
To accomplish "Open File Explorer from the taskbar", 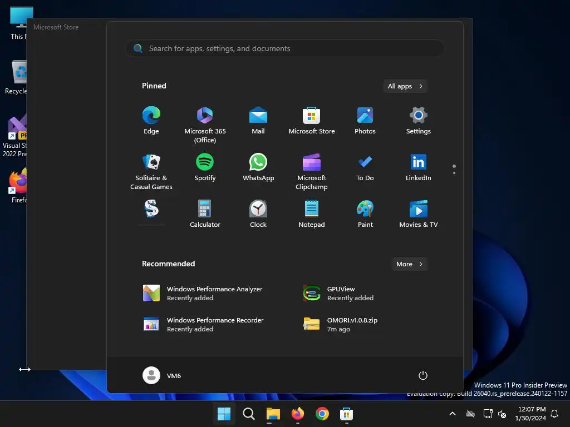I will pos(273,414).
